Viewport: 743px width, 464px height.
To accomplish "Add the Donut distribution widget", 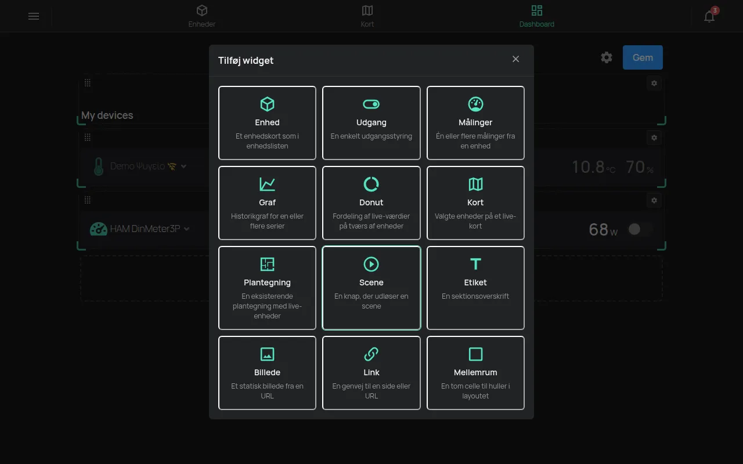I will [x=371, y=203].
